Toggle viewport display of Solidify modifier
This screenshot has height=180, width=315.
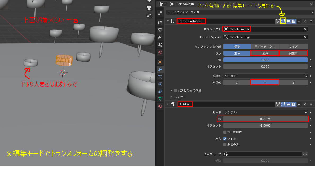tap(288, 104)
